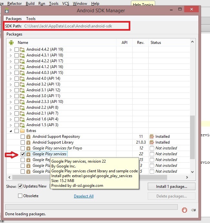This screenshot has width=210, height=223.
Task: Click Not installed icon for revision 5 row
Action: (152, 171)
